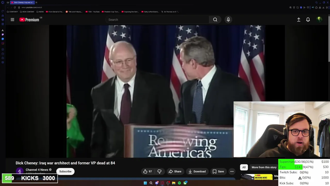This screenshot has width=330, height=186.
Task: Download the video
Action: 197,172
